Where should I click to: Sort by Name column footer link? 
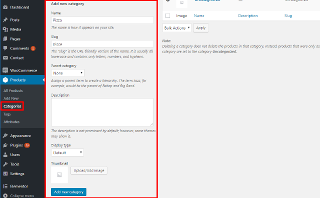click(x=199, y=15)
